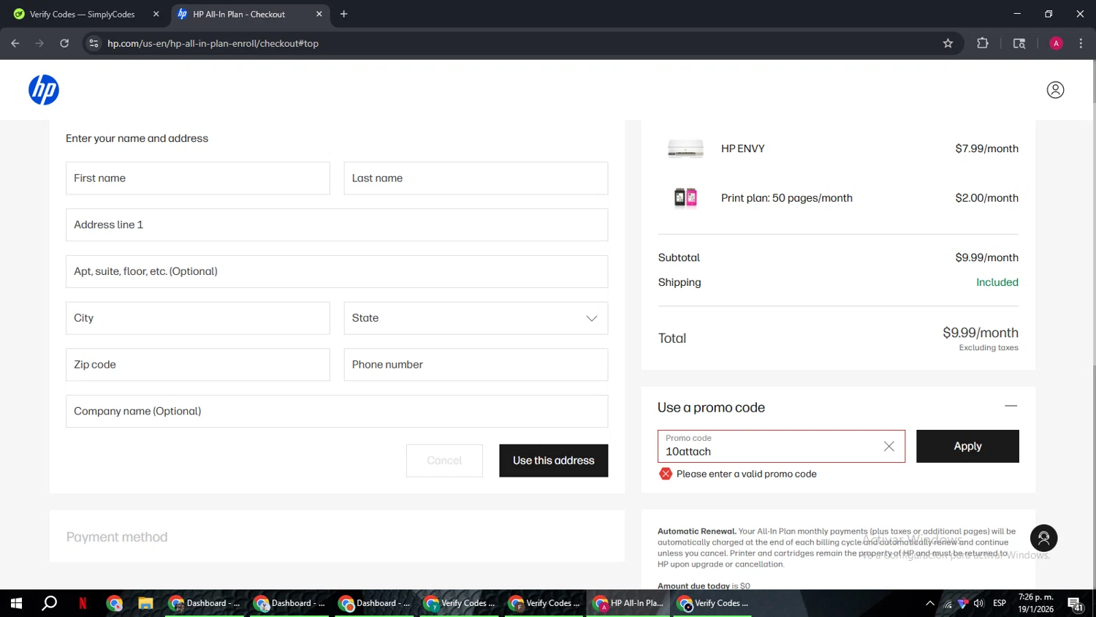Select the HP All-In Plan - Checkout tab
The height and width of the screenshot is (617, 1096).
(248, 14)
